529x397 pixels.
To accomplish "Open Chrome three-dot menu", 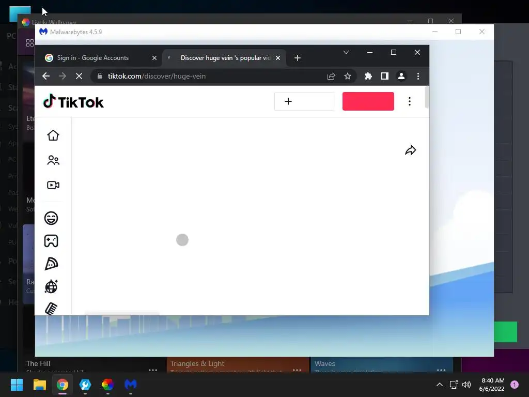I will [x=418, y=77].
